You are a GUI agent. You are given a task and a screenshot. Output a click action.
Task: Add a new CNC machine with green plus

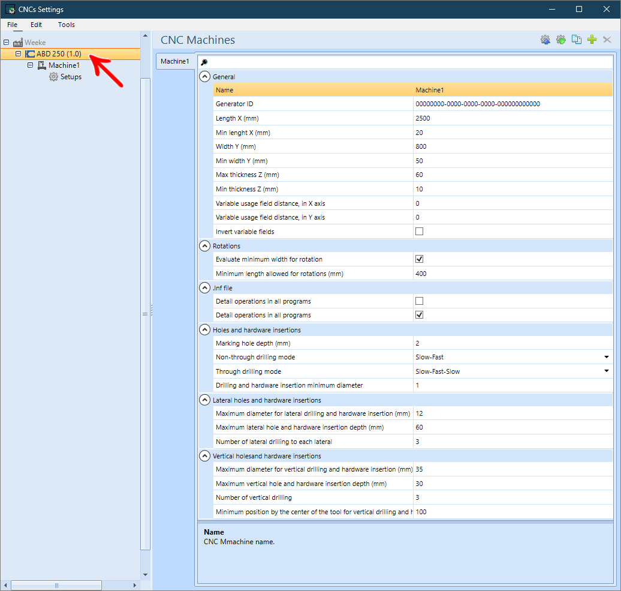coord(592,40)
